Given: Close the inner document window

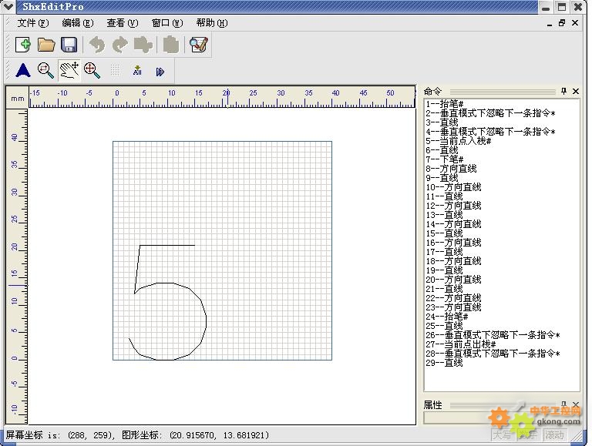Looking at the screenshot, I should [575, 23].
